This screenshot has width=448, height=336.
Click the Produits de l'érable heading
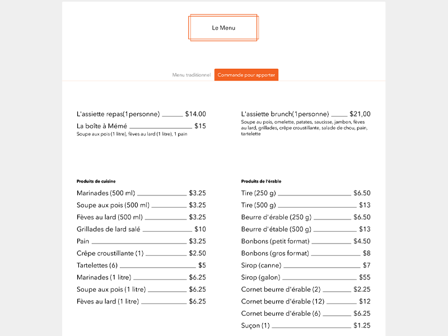pyautogui.click(x=261, y=181)
